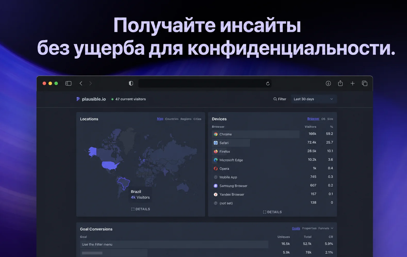The height and width of the screenshot is (257, 407).
Task: Filter by Firefox row label
Action: click(x=225, y=151)
